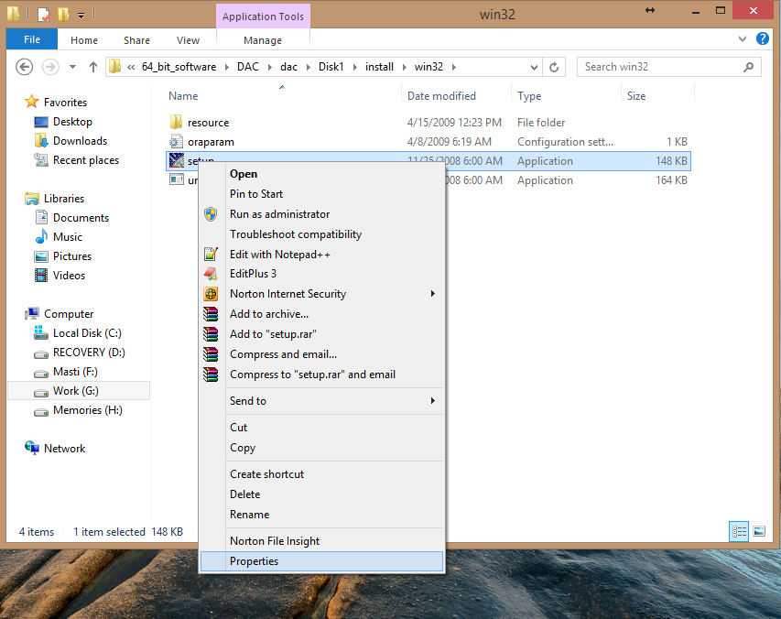The width and height of the screenshot is (781, 619).
Task: Open the File tab
Action: point(32,39)
